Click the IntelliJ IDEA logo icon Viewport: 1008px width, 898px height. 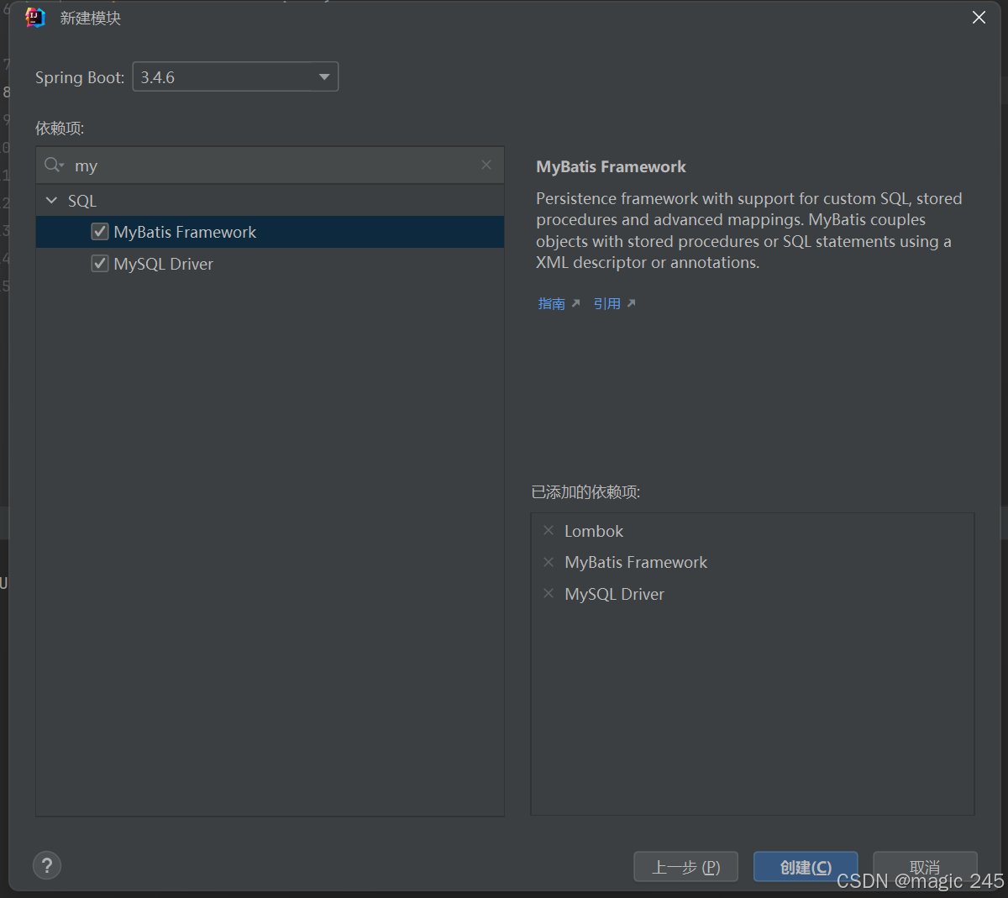35,18
